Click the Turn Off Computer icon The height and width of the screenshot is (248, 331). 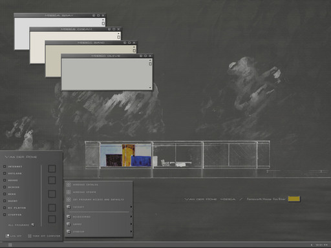[30, 236]
